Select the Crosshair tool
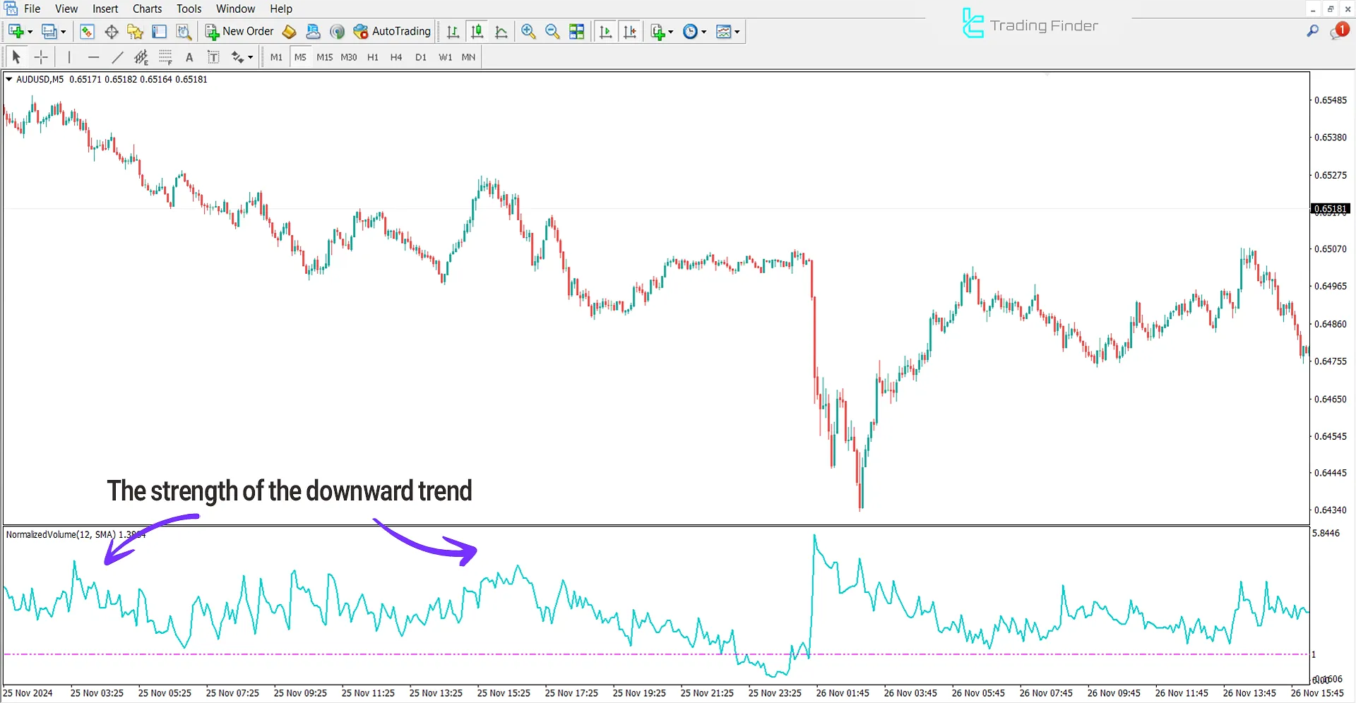This screenshot has height=703, width=1356. click(41, 56)
